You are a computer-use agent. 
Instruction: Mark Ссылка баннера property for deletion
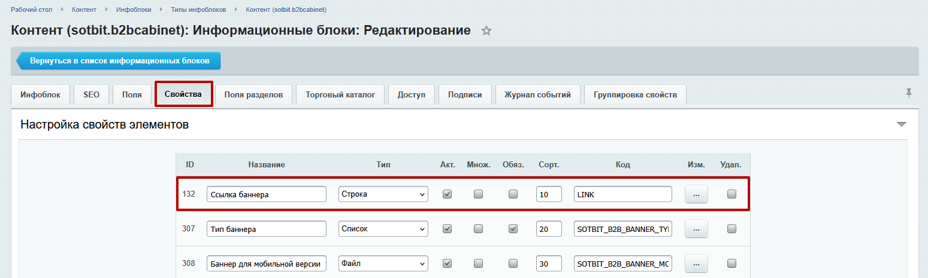pos(731,194)
